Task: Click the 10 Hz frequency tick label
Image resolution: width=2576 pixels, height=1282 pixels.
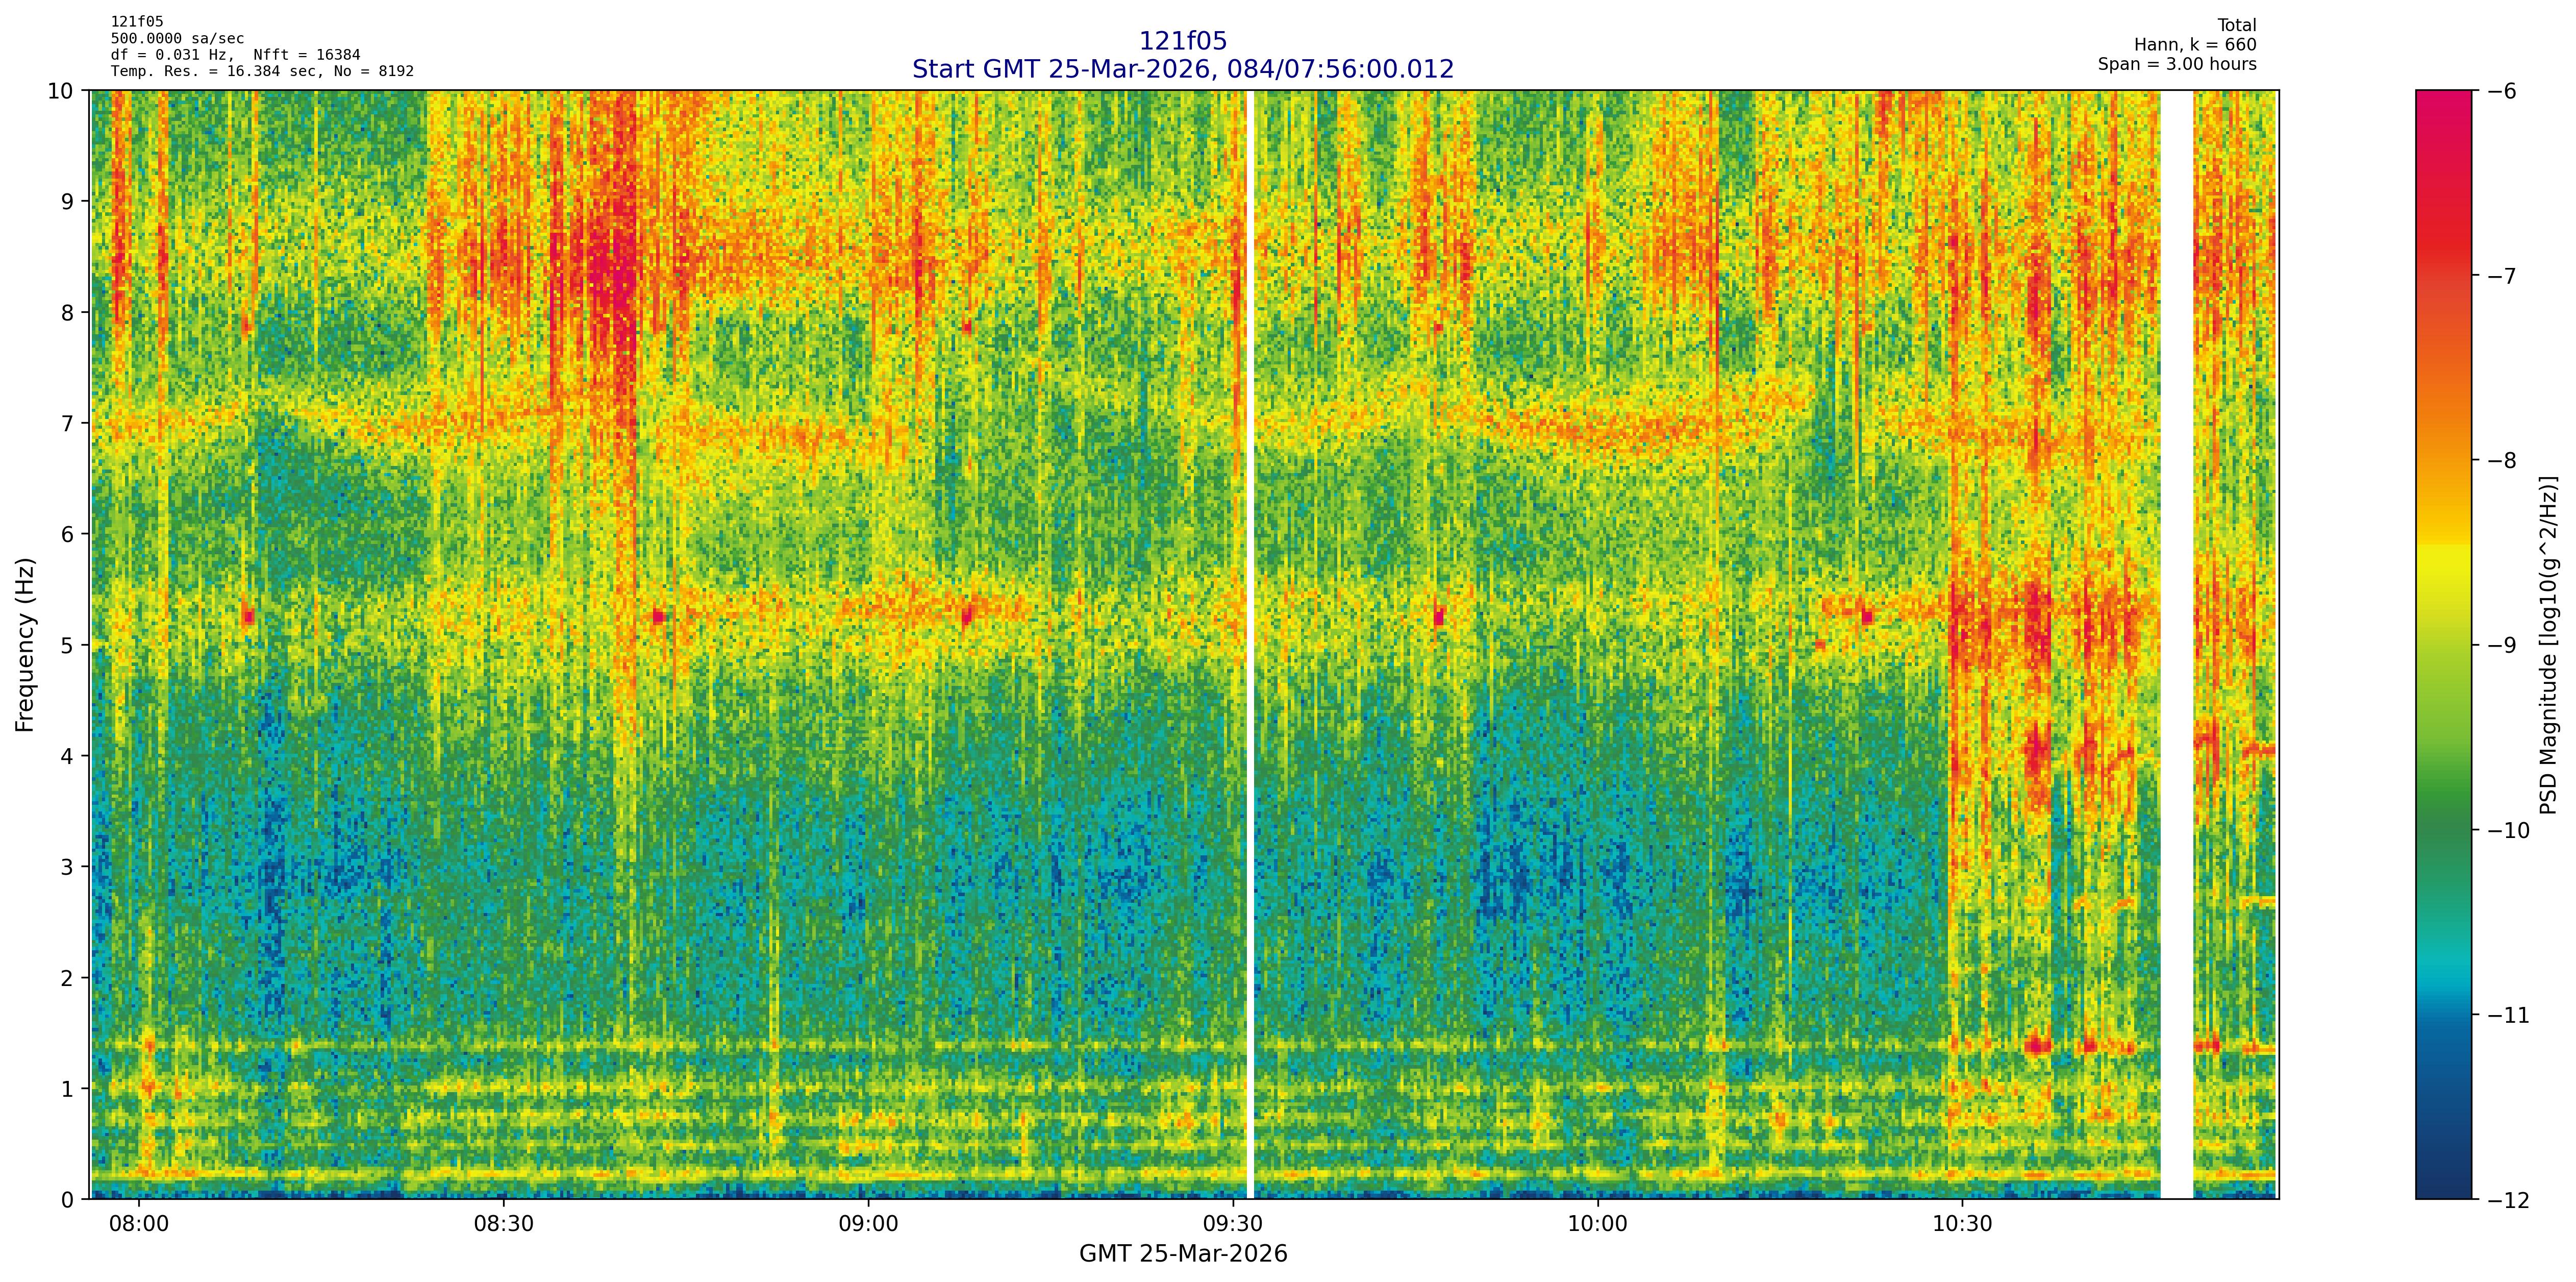Action: tap(60, 91)
